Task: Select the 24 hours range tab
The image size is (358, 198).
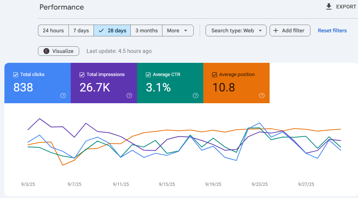Action: click(53, 30)
